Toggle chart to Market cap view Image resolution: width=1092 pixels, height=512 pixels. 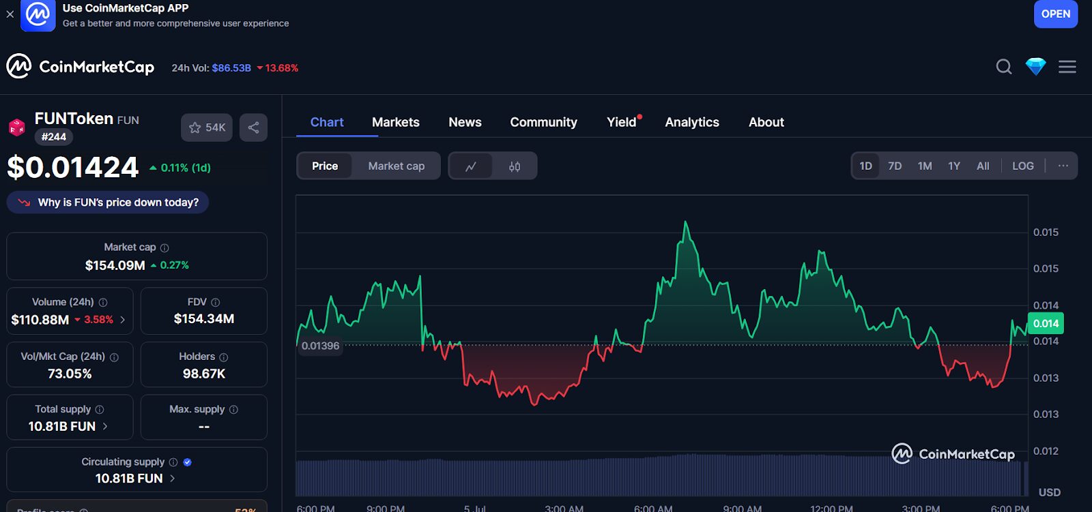396,166
